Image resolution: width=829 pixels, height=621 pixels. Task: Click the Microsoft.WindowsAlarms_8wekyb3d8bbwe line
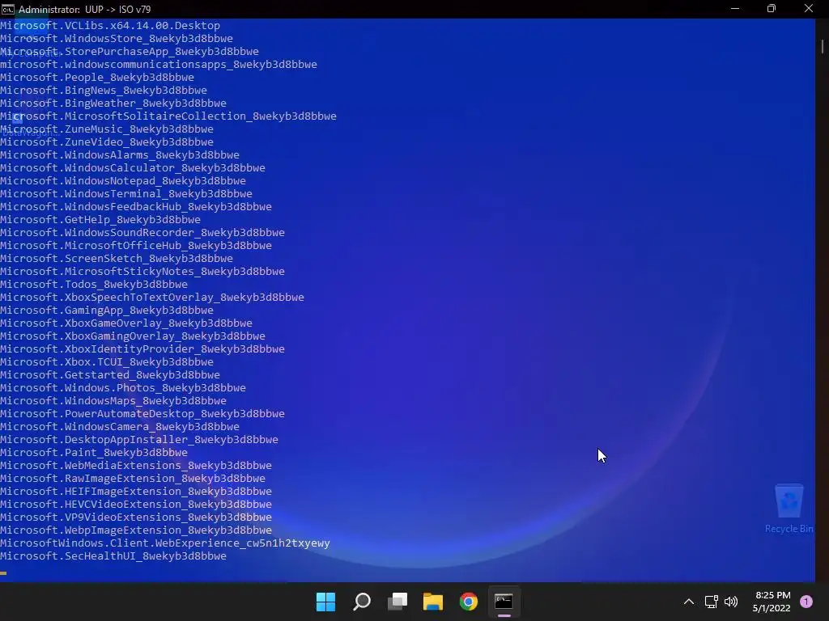(120, 154)
